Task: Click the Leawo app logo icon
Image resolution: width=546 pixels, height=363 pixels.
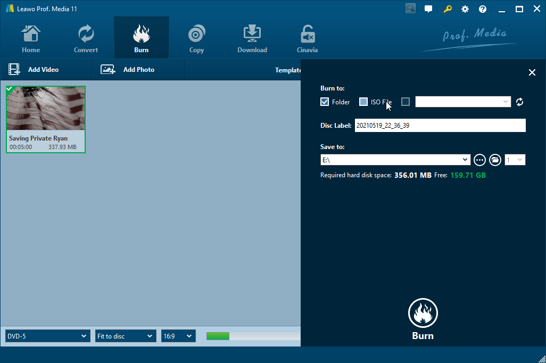Action: [x=10, y=9]
